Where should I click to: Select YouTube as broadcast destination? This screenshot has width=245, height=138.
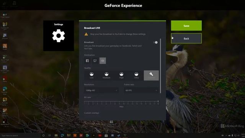pyautogui.click(x=103, y=61)
